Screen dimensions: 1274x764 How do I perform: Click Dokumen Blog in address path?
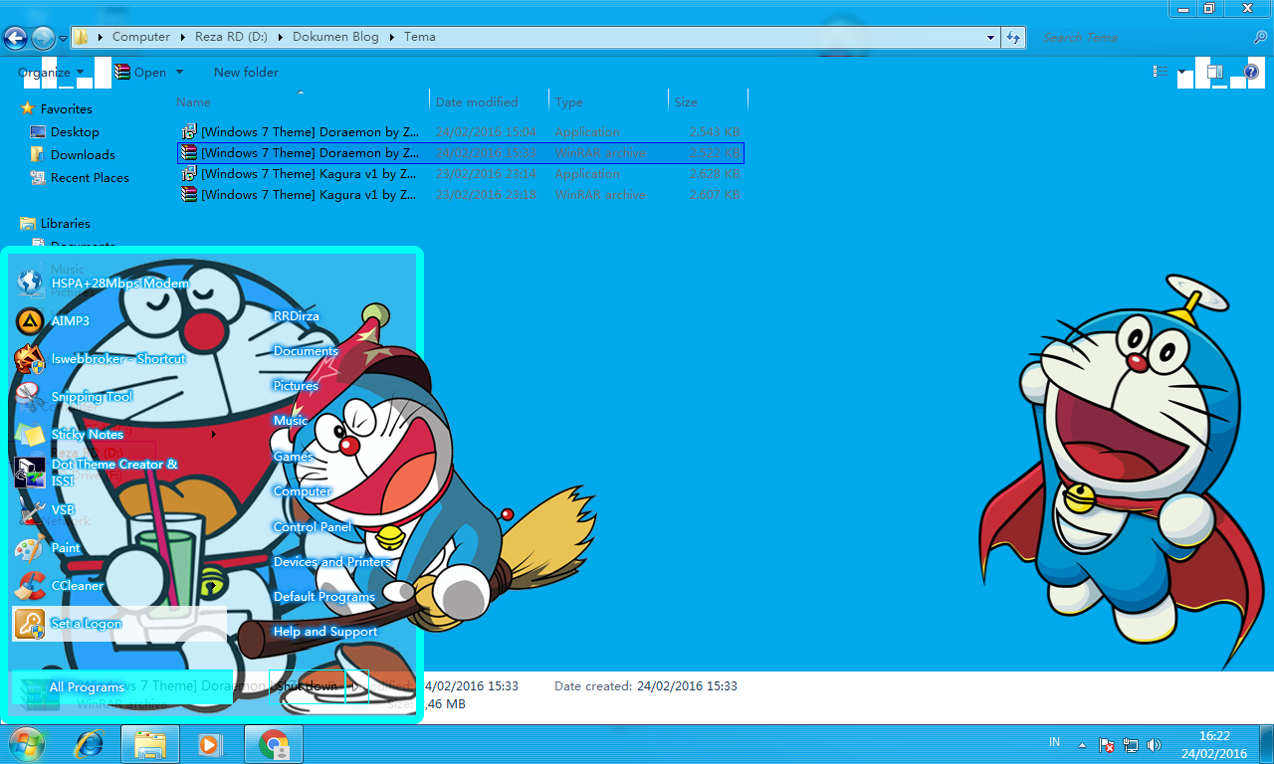[335, 37]
